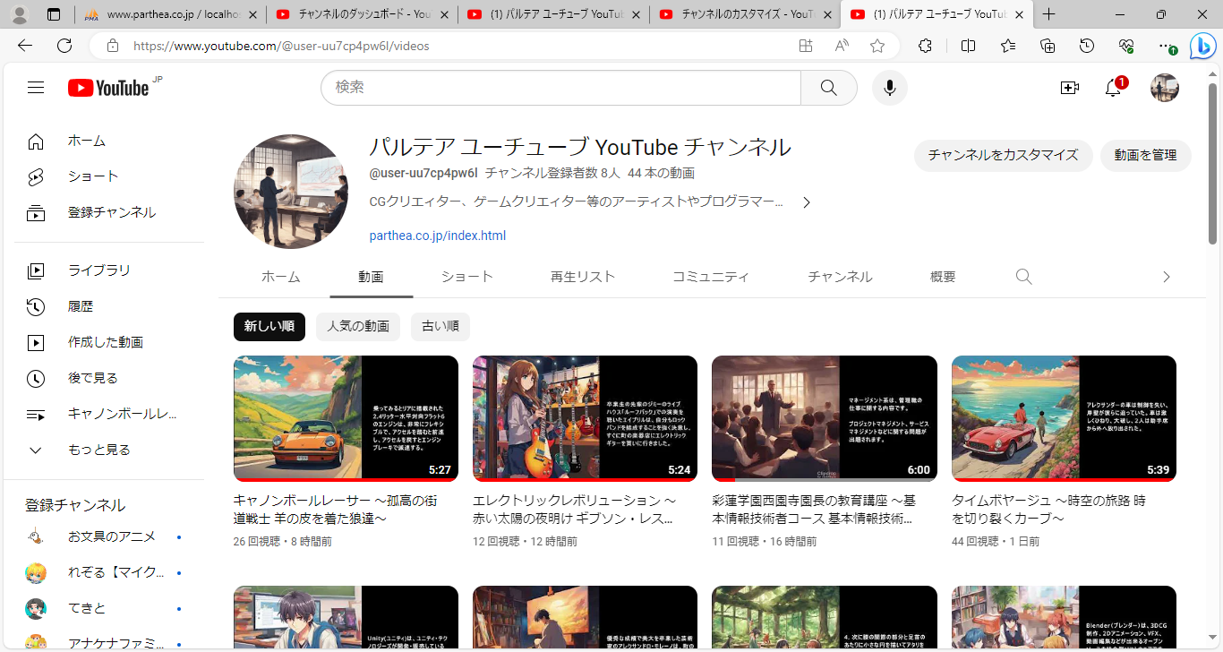Click the right chevron after the 概要 tab
Screen dimensions: 1223x652
coord(1166,278)
